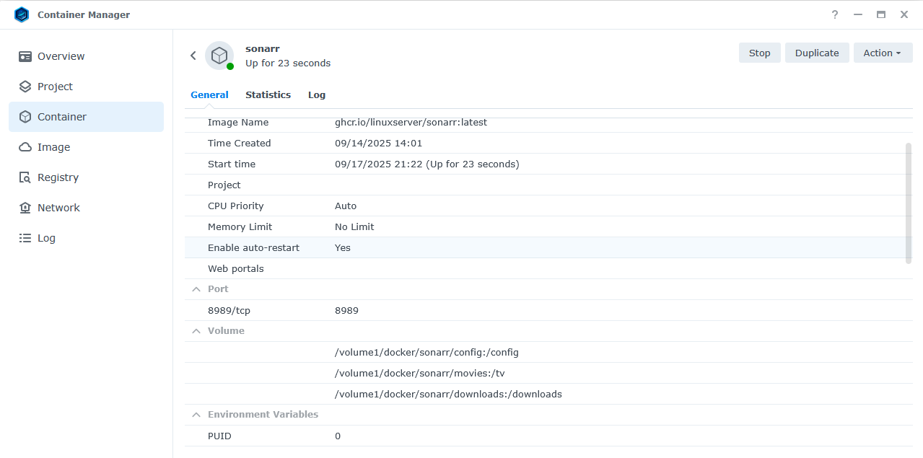Viewport: 923px width, 458px height.
Task: Click Time Created value 09/14/2025 14:01
Action: click(378, 144)
